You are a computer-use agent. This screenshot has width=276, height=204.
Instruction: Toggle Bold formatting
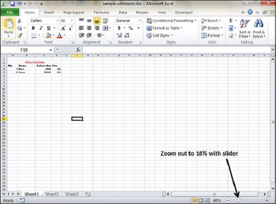[x=33, y=28]
